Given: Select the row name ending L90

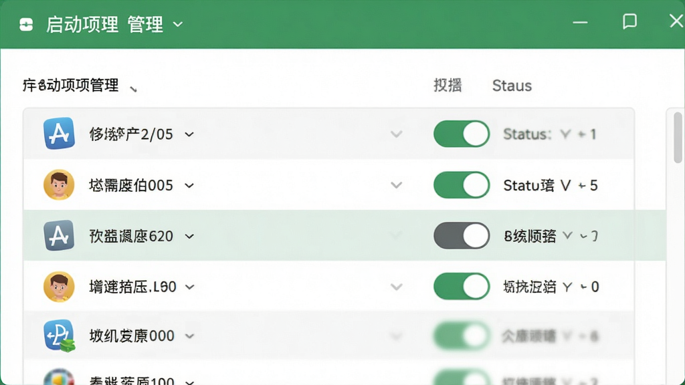Looking at the screenshot, I should click(132, 287).
